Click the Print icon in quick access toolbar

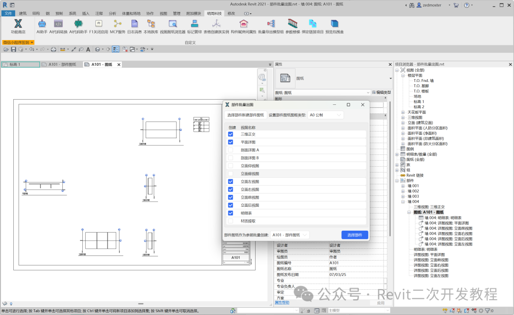coord(53,49)
